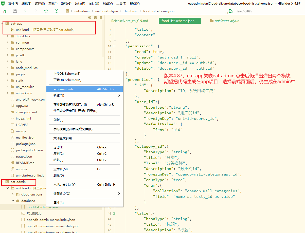The image size is (305, 233).
Task: Go back with the green left arrow
Action: [x=25, y=11]
